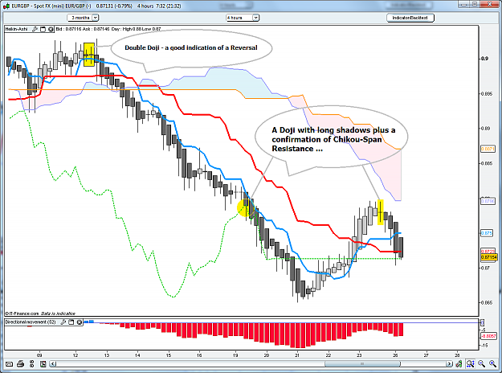Expand the 4 hours dropdown arrow
Image resolution: width=502 pixels, height=373 pixels.
tap(255, 18)
